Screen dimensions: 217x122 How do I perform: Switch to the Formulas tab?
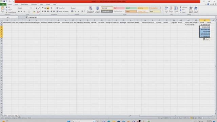(34, 4)
